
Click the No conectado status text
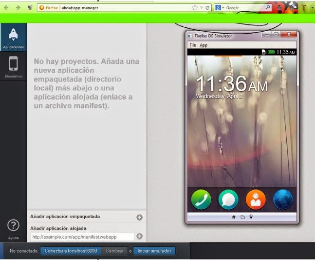[x=24, y=251]
